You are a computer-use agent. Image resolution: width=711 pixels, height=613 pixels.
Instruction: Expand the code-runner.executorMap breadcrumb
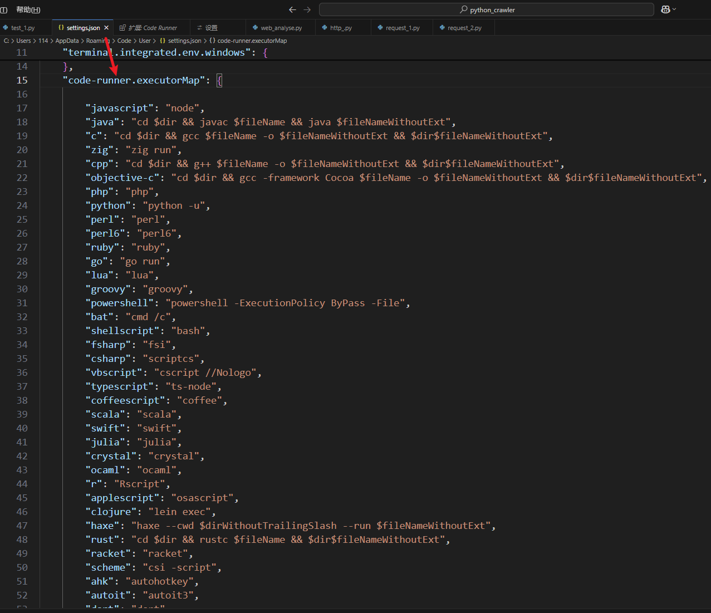click(x=252, y=40)
